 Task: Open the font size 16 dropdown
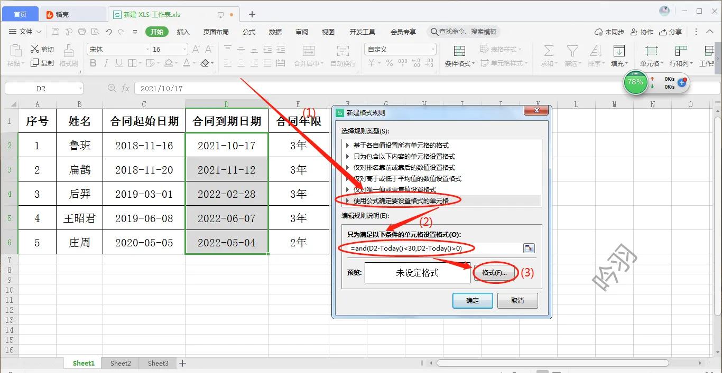pos(184,49)
